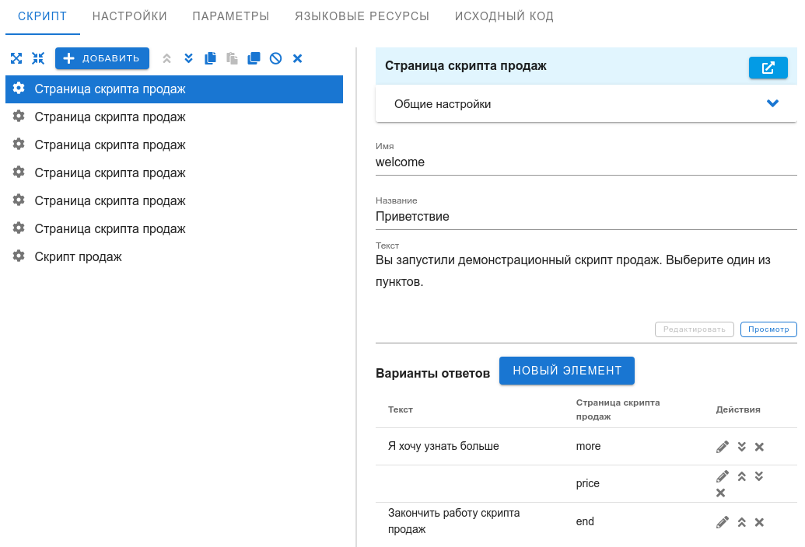Edit the 'Я хочу узнать больше' answer
805x547 pixels.
pos(723,447)
